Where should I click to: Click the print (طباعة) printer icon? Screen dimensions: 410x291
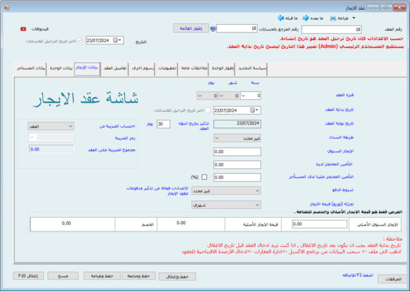[x=333, y=18]
